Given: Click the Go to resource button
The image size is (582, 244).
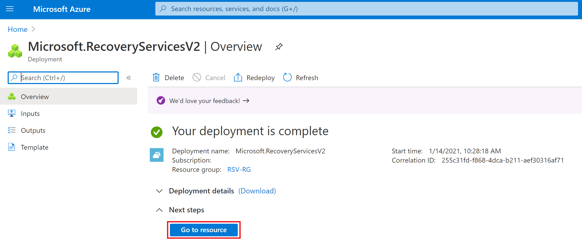Looking at the screenshot, I should [x=203, y=230].
